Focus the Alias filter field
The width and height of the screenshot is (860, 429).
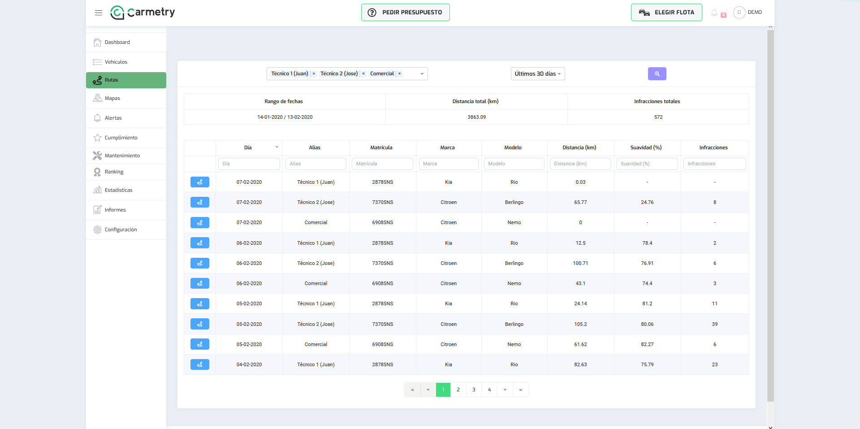pyautogui.click(x=316, y=164)
